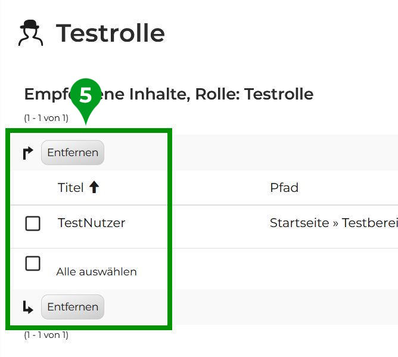Click the top right-turn arrow icon

tap(27, 153)
